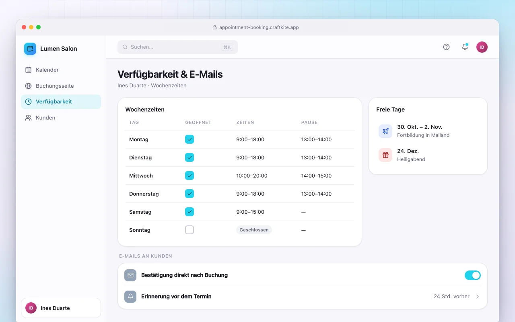Click the 24. Dez. free day entry
Viewport: 515px width, 322px height.
tap(428, 155)
